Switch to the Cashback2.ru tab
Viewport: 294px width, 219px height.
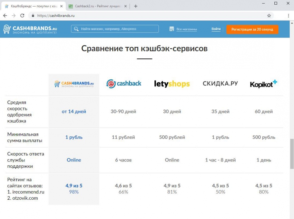click(x=97, y=6)
